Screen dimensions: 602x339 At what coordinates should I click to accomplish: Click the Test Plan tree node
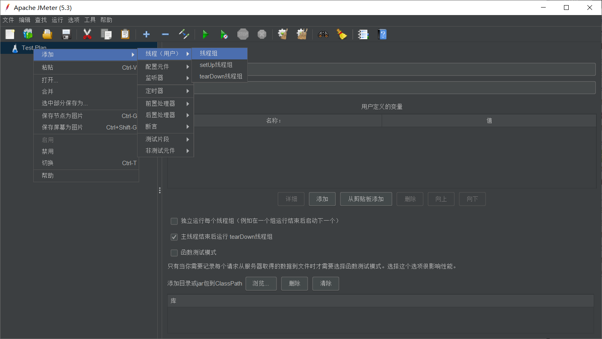(x=34, y=48)
